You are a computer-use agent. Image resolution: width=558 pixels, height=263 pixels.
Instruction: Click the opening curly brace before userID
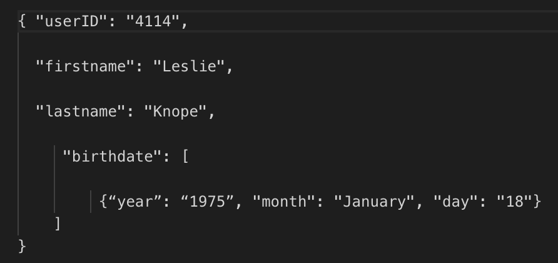click(x=23, y=21)
